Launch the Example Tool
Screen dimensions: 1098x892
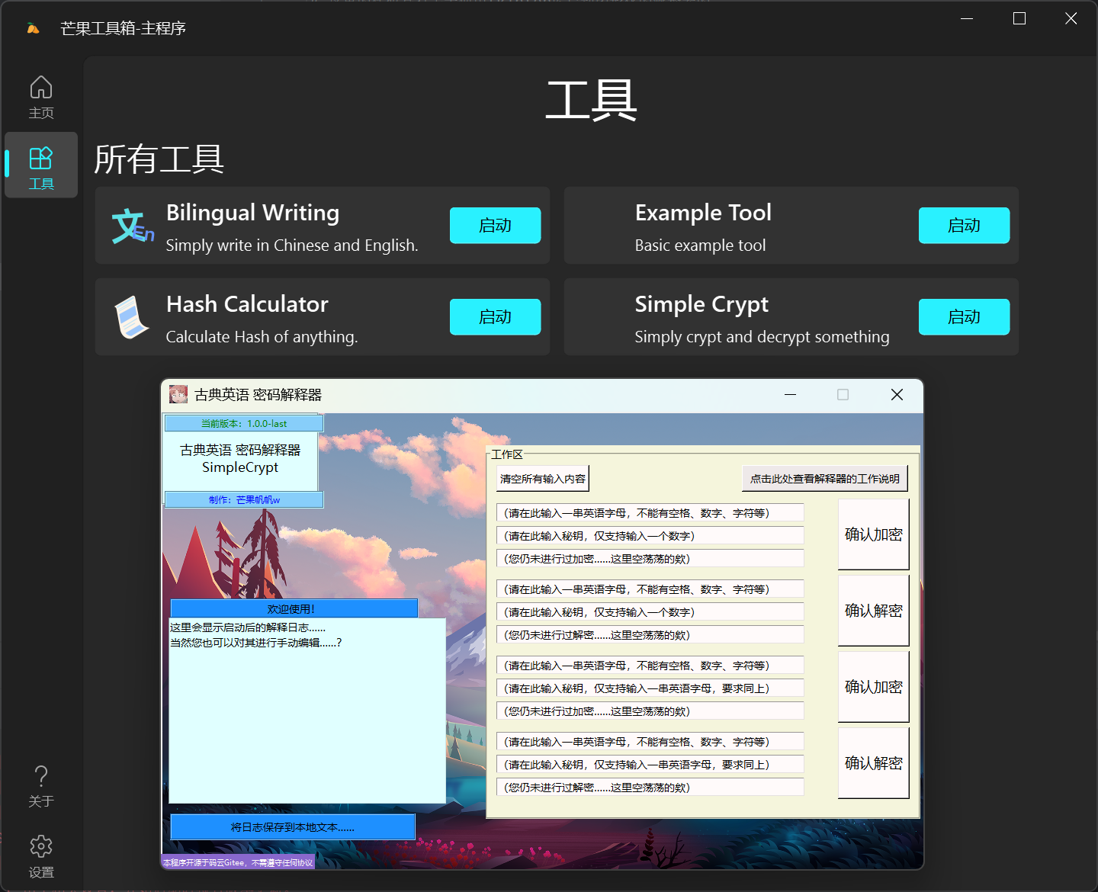(x=964, y=226)
